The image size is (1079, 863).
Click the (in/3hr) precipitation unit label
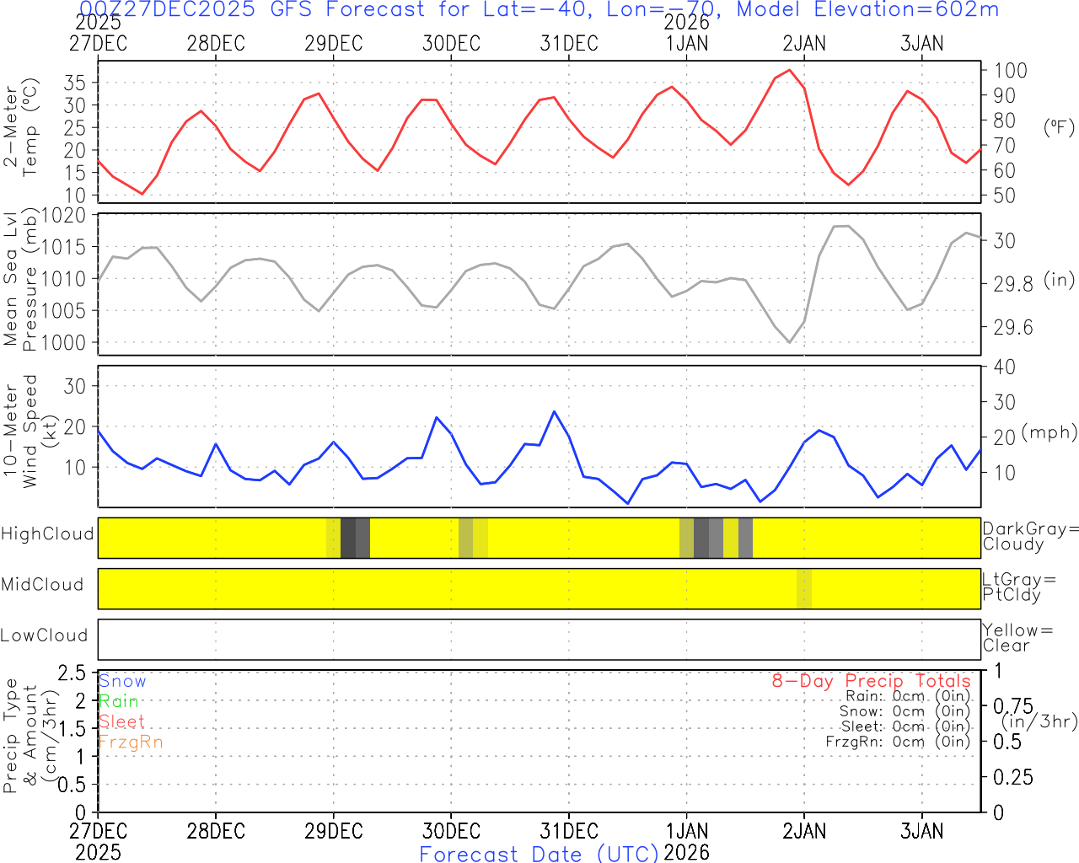coord(1039,721)
